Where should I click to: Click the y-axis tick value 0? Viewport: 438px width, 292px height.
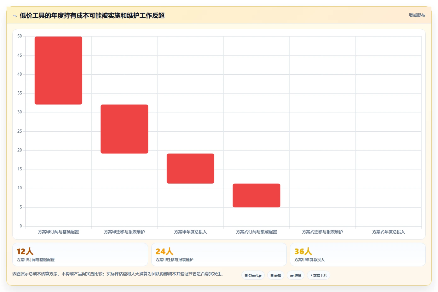pos(21,226)
